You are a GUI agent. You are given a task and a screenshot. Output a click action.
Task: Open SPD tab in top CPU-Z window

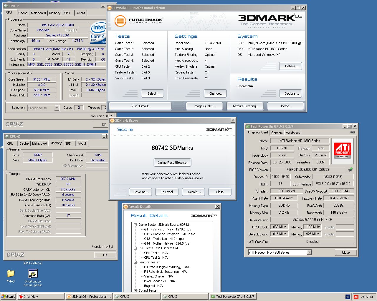(x=67, y=13)
